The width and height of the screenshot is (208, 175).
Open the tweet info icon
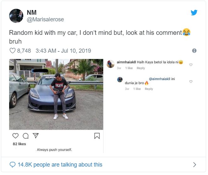[x=194, y=50]
